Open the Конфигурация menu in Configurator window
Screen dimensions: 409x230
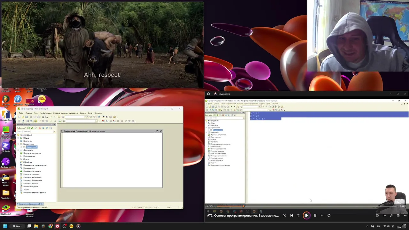[46, 113]
